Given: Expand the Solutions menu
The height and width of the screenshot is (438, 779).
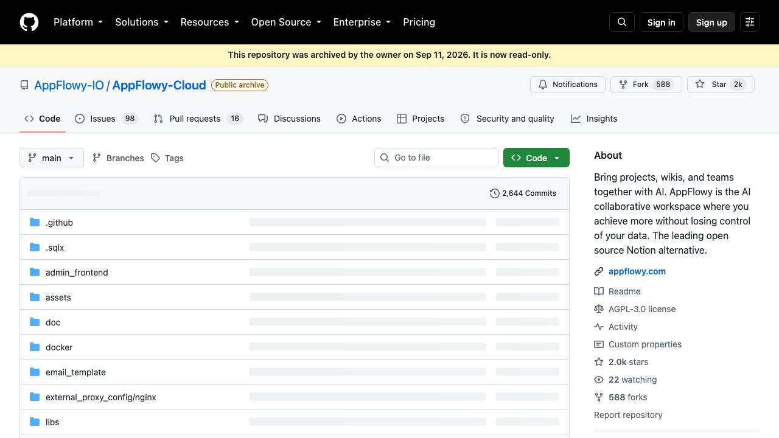Looking at the screenshot, I should click(x=142, y=22).
